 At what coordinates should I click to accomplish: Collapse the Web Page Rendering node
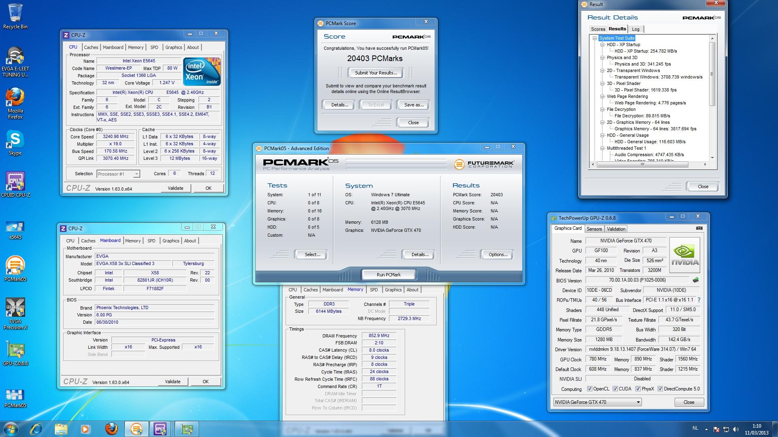[603, 96]
